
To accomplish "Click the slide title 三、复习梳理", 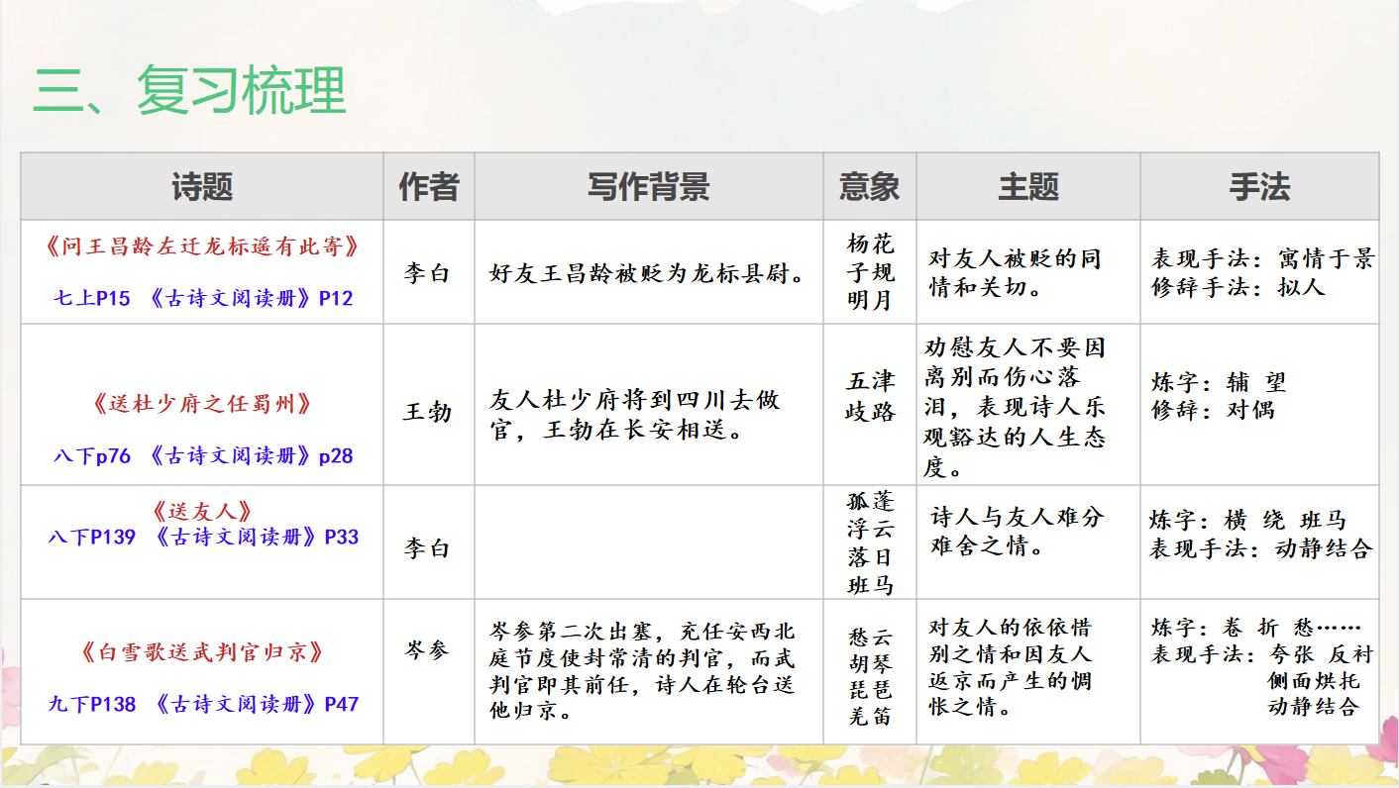I will [189, 91].
